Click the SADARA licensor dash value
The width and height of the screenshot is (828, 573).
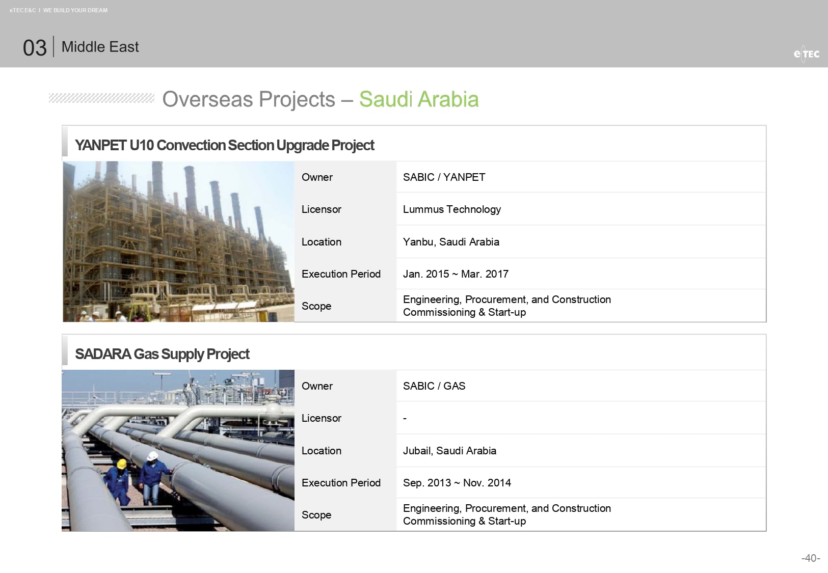pos(405,419)
